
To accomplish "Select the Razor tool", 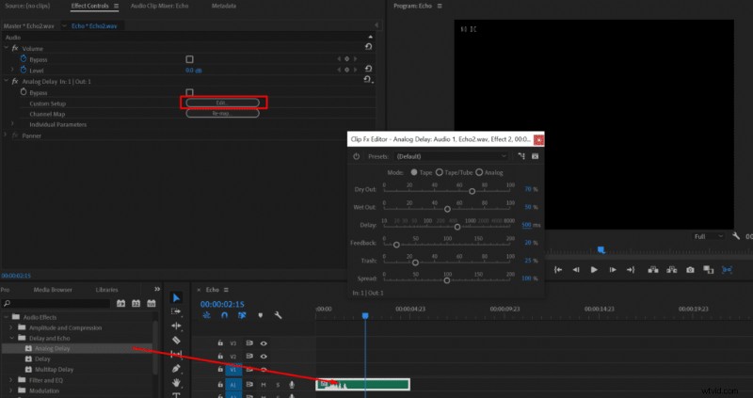I will click(176, 340).
